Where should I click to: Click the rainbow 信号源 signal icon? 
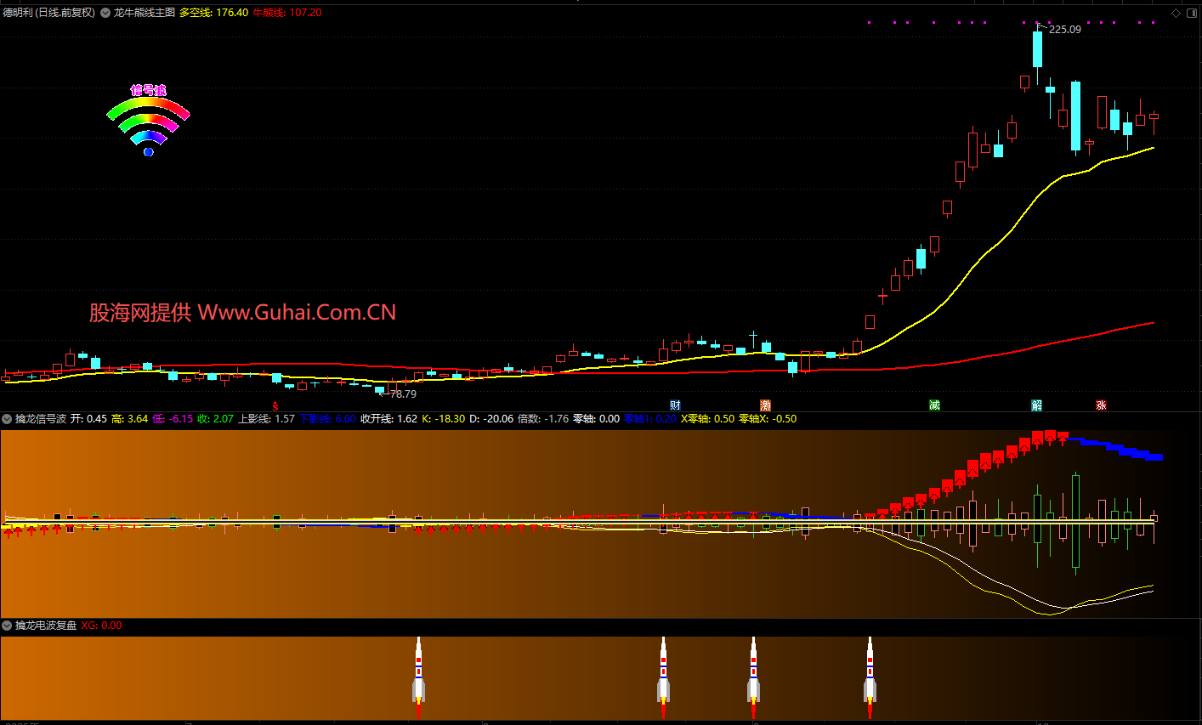coord(148,120)
